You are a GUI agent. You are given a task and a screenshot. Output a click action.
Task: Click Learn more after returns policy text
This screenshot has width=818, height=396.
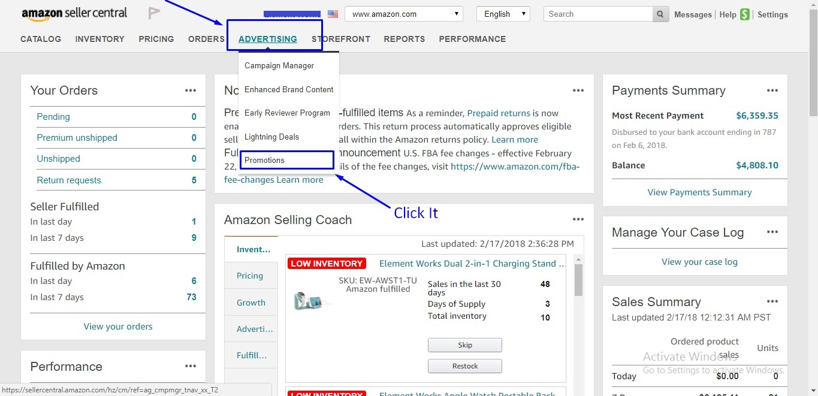click(515, 140)
